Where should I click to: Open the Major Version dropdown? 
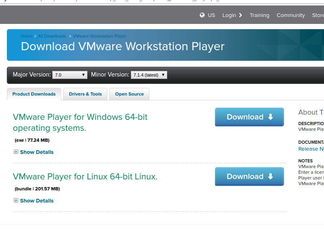pyautogui.click(x=70, y=75)
